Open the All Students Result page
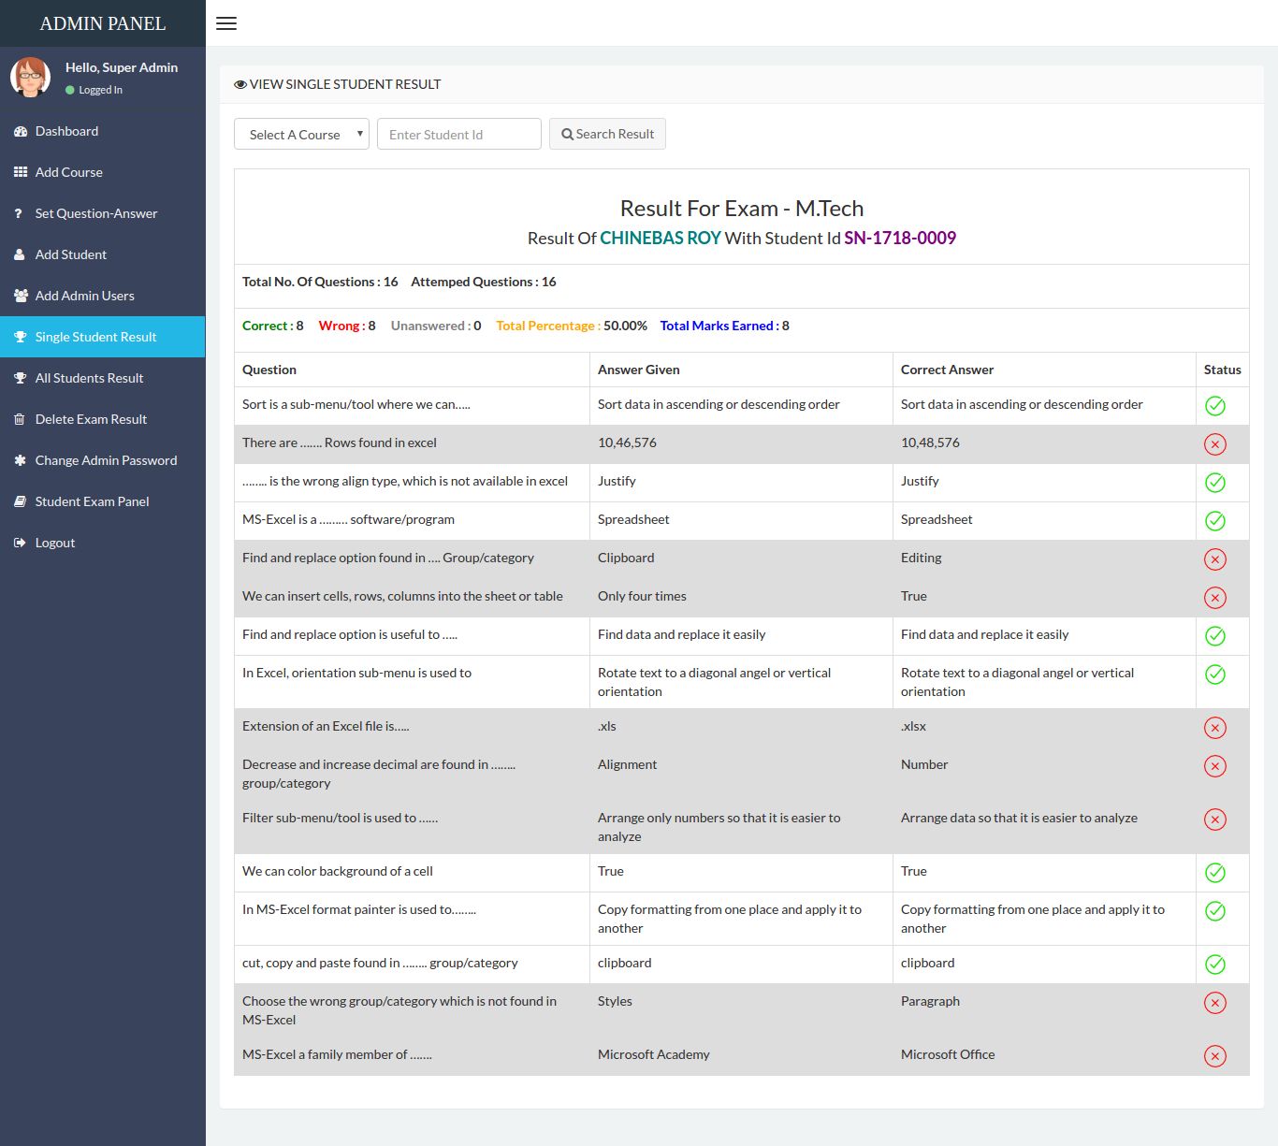 [89, 378]
